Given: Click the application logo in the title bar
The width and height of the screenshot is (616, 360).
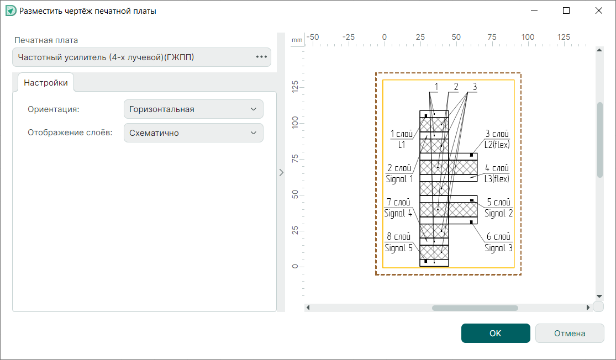Looking at the screenshot, I should click(10, 10).
